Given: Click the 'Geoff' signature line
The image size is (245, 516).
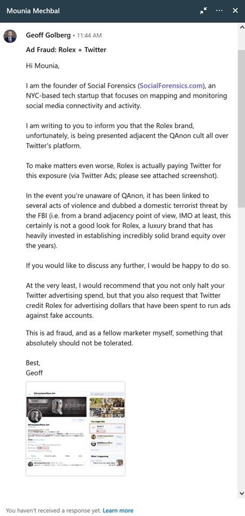Looking at the screenshot, I should [x=34, y=373].
